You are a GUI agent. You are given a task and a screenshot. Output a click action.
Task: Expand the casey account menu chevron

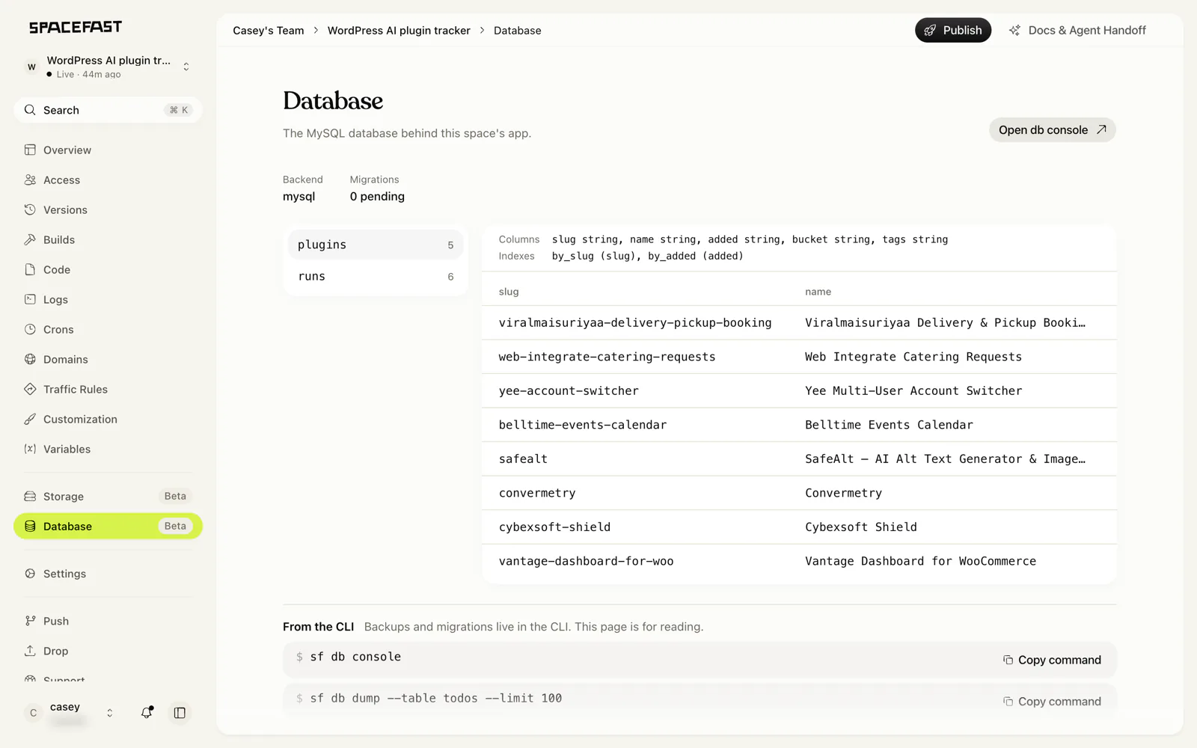pyautogui.click(x=110, y=713)
